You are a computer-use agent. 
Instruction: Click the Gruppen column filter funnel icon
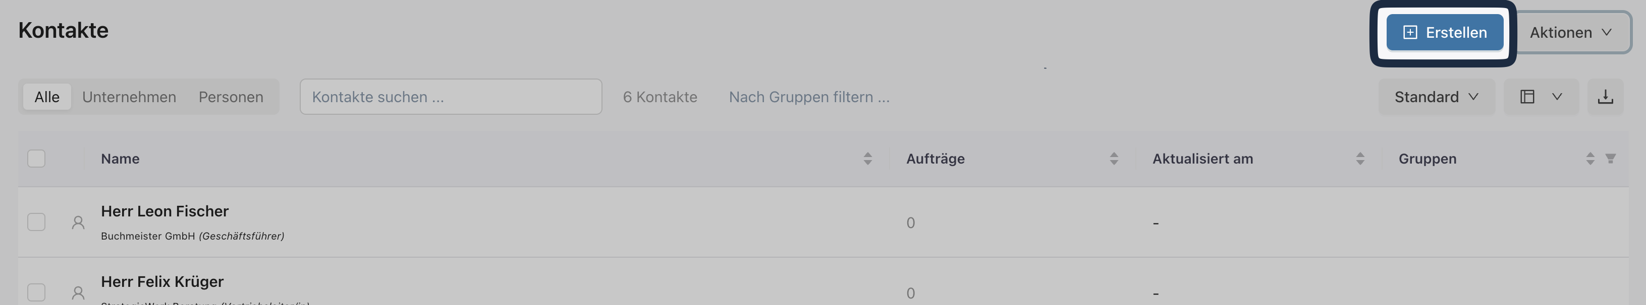1610,159
